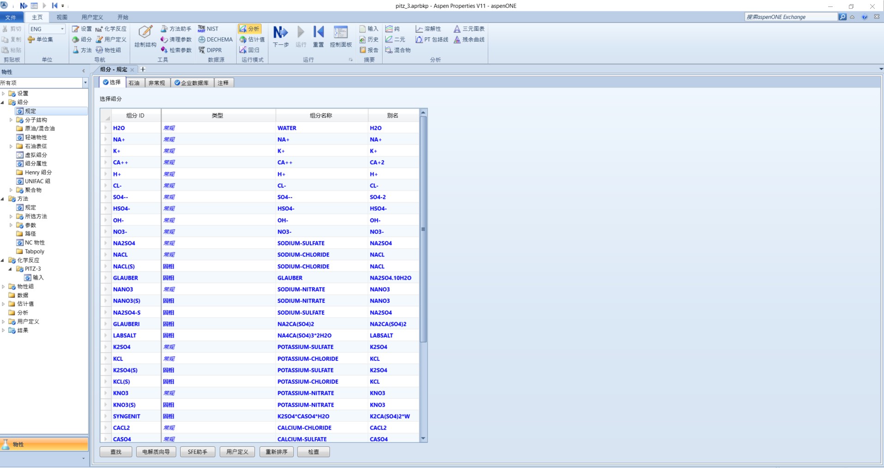Click the 搜索 aspenONE Exchange search field
884x468 pixels.
[791, 17]
